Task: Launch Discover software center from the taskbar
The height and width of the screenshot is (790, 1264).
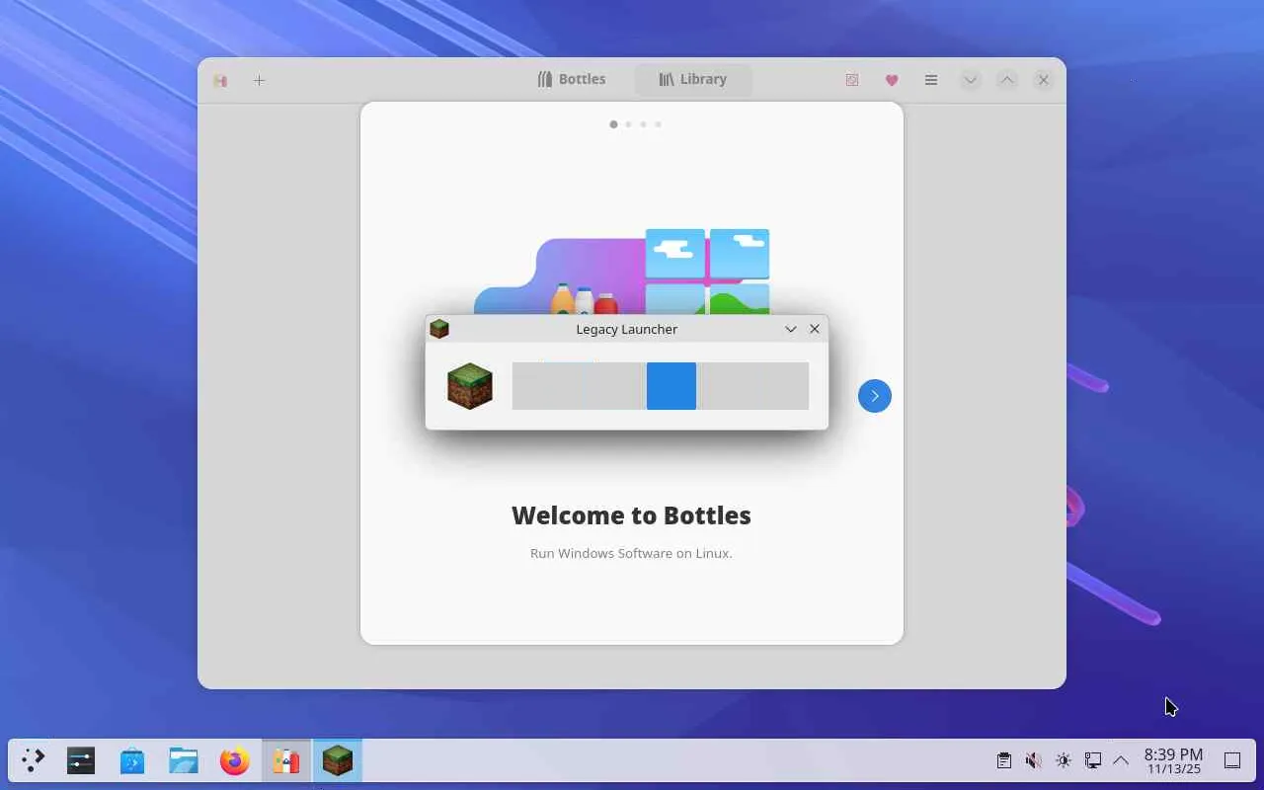Action: (x=132, y=760)
